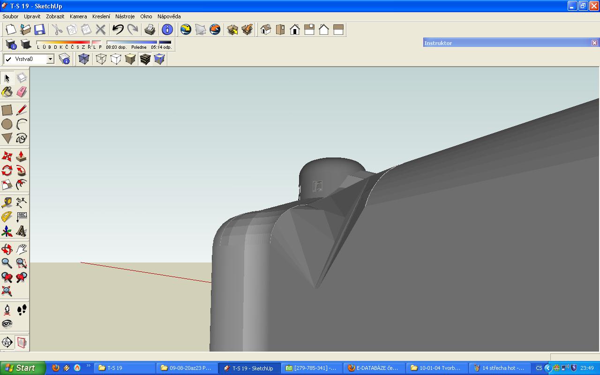Pick the Paint Bucket tool
Screen dimensions: 600x375
click(7, 92)
